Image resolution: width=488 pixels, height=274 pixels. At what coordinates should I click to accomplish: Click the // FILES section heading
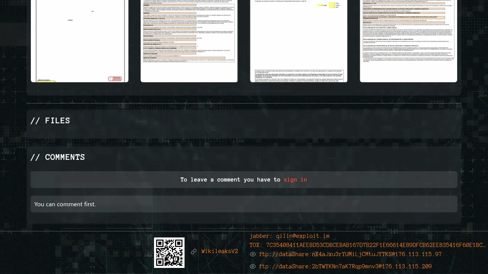(50, 121)
